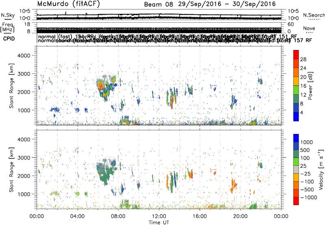Click the "McMurdo (fitACF)" plot title
This screenshot has width=325, height=225.
[x=68, y=4]
